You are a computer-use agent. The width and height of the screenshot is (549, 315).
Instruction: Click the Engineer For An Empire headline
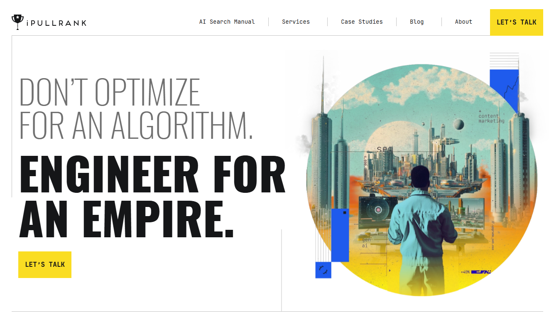pyautogui.click(x=152, y=196)
